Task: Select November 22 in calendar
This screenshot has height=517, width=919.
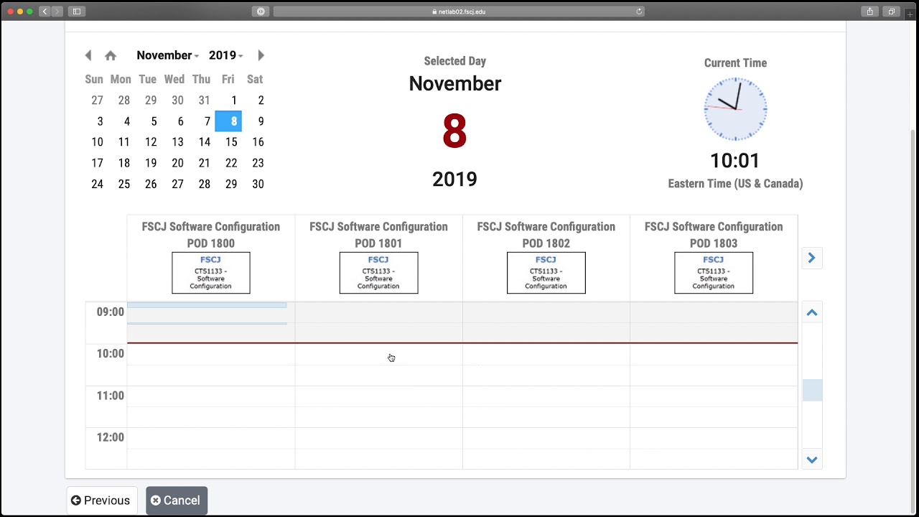Action: point(231,163)
